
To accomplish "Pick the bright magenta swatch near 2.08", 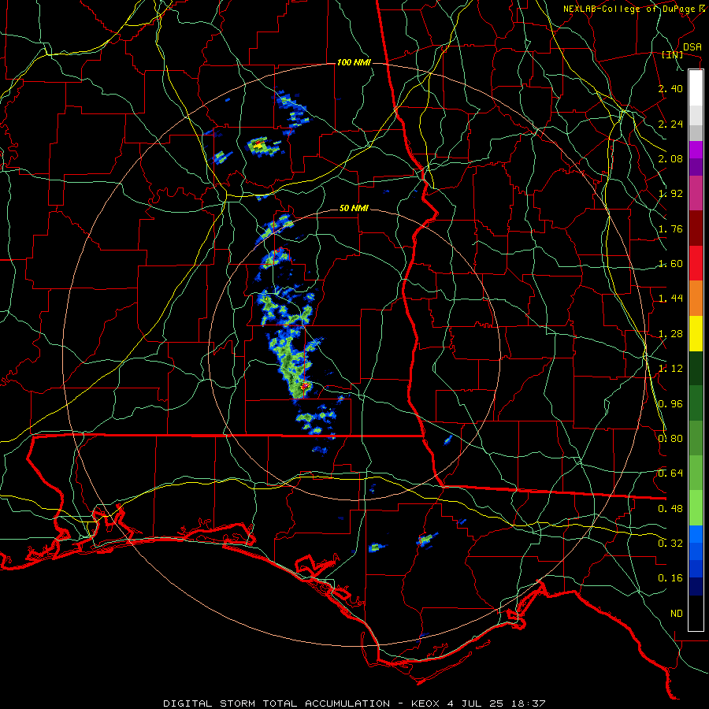I will click(696, 150).
